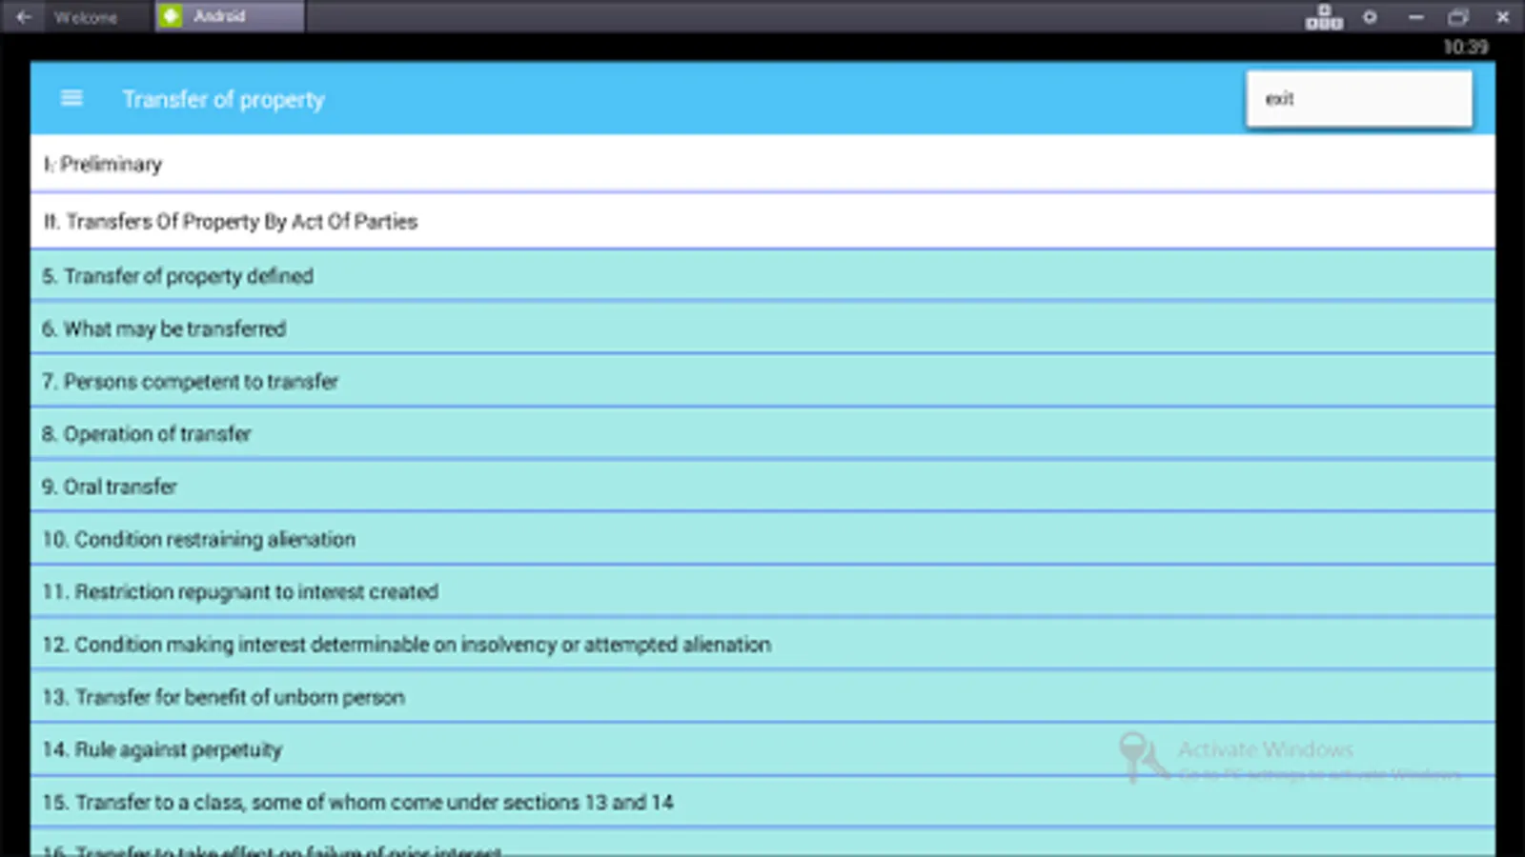Screen dimensions: 1525x857
Task: Open section 6. What may be transferred
Action: (x=762, y=329)
